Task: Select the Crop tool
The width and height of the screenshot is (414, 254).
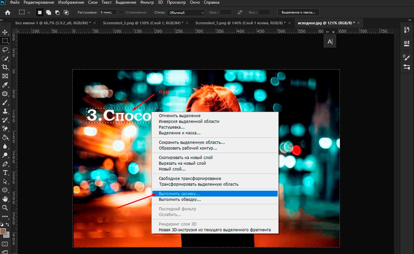Action: coord(5,67)
